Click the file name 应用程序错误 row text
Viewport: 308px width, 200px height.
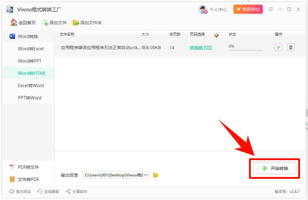click(x=101, y=48)
